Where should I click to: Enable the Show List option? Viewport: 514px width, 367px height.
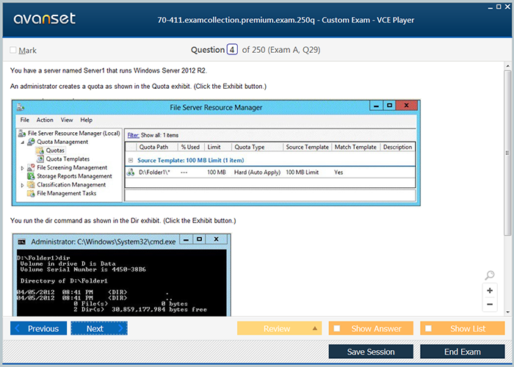pos(428,329)
